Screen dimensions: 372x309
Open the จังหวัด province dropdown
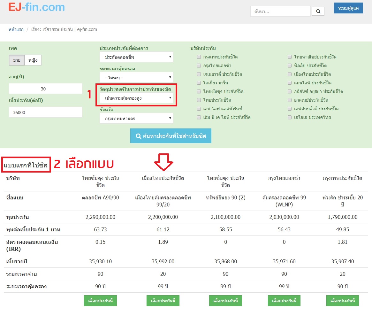pyautogui.click(x=136, y=119)
